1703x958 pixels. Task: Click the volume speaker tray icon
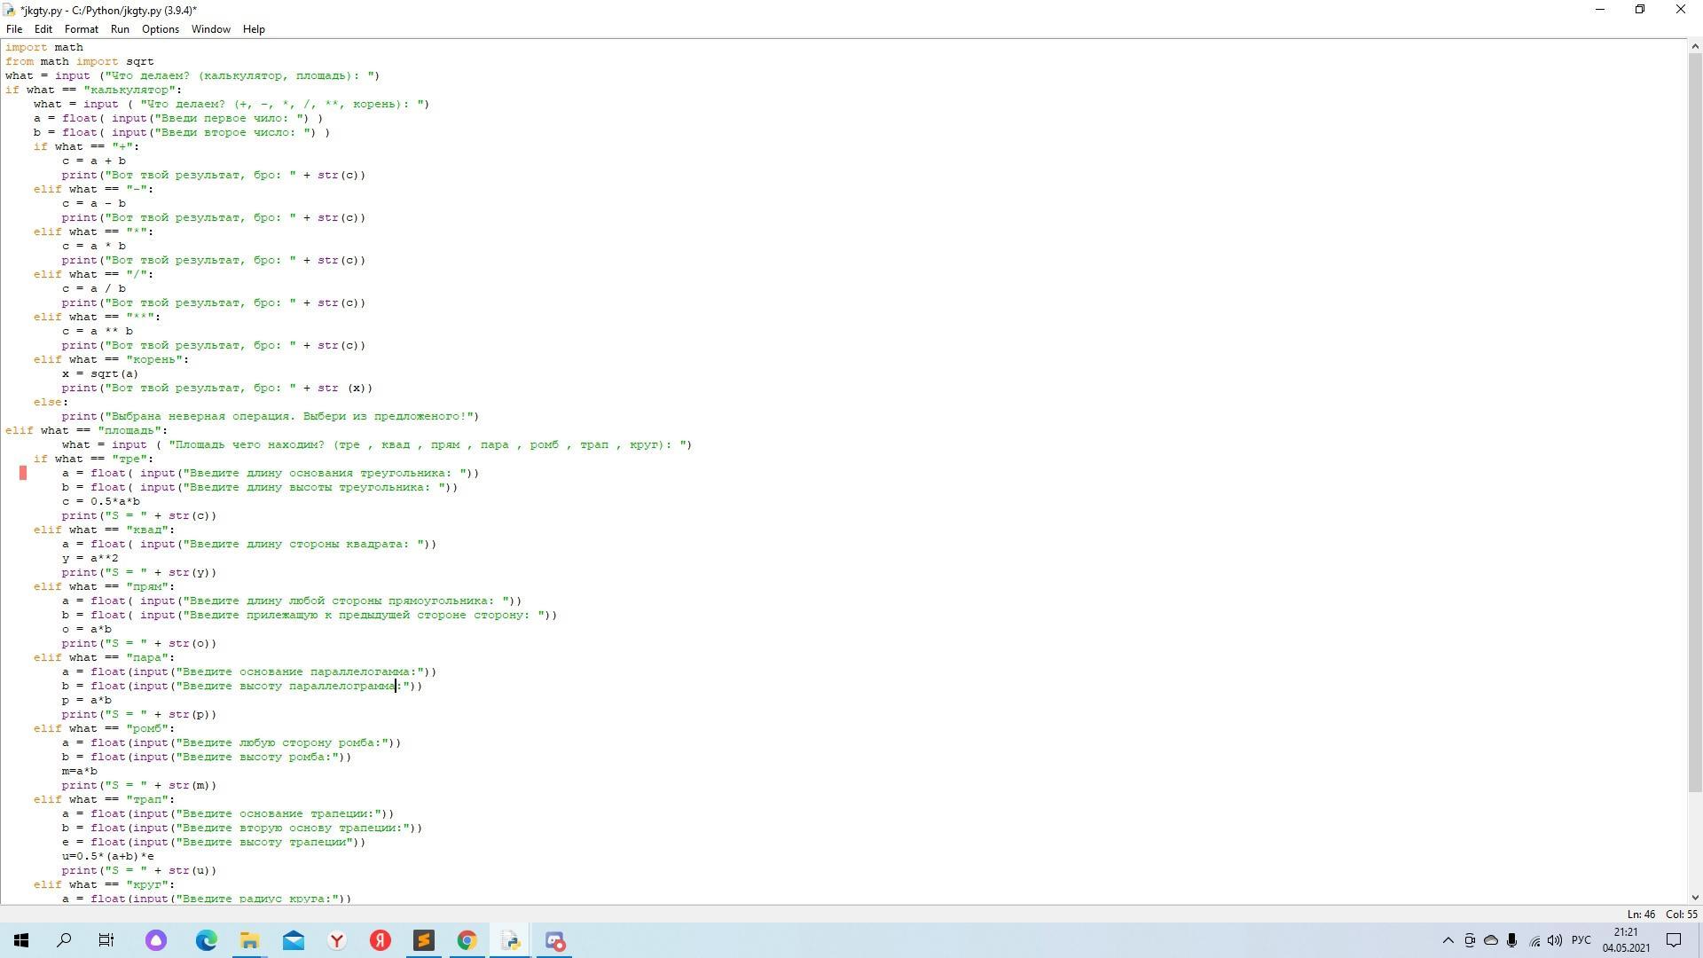point(1554,940)
